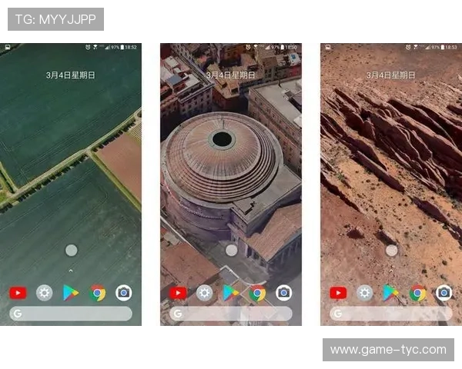Open Chrome on the red desert home screen
The image size is (462, 369).
coord(417,293)
